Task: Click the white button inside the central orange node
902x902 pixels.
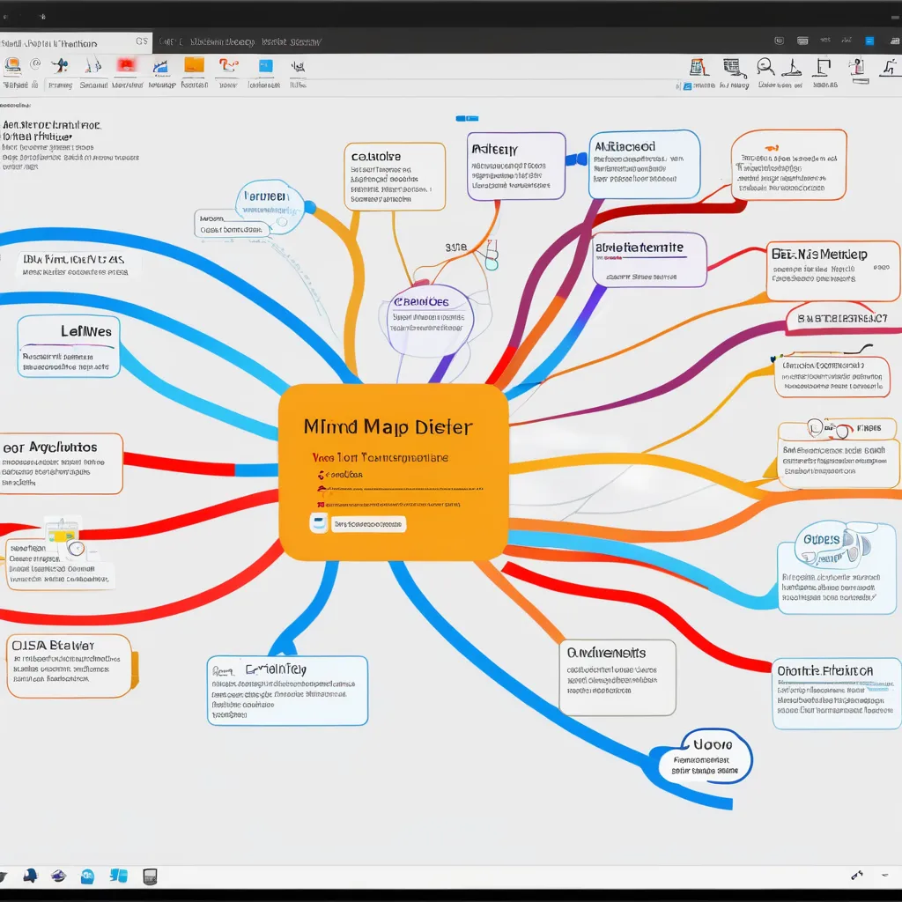Action: point(369,524)
